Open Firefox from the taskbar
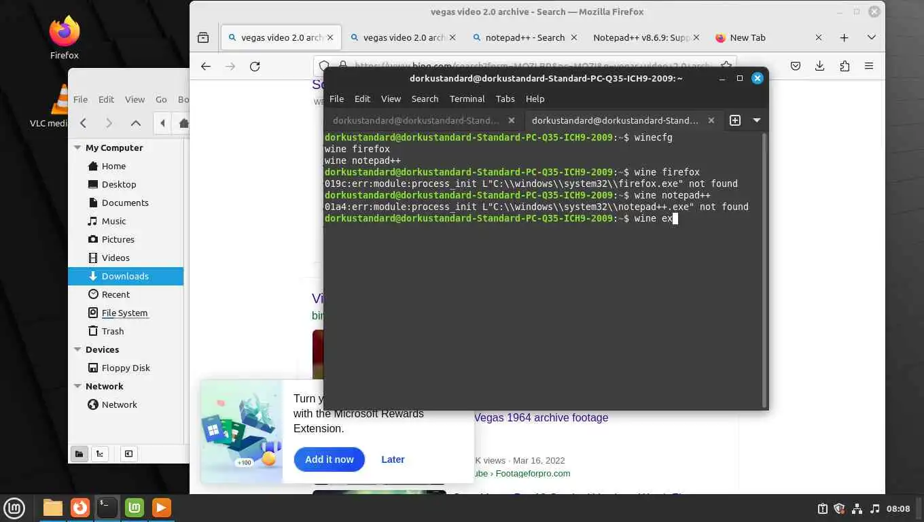This screenshot has width=924, height=522. [80, 508]
